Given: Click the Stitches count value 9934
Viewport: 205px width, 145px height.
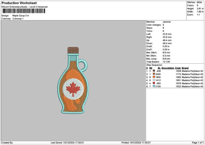Looking at the screenshot, I should (x=199, y=2).
